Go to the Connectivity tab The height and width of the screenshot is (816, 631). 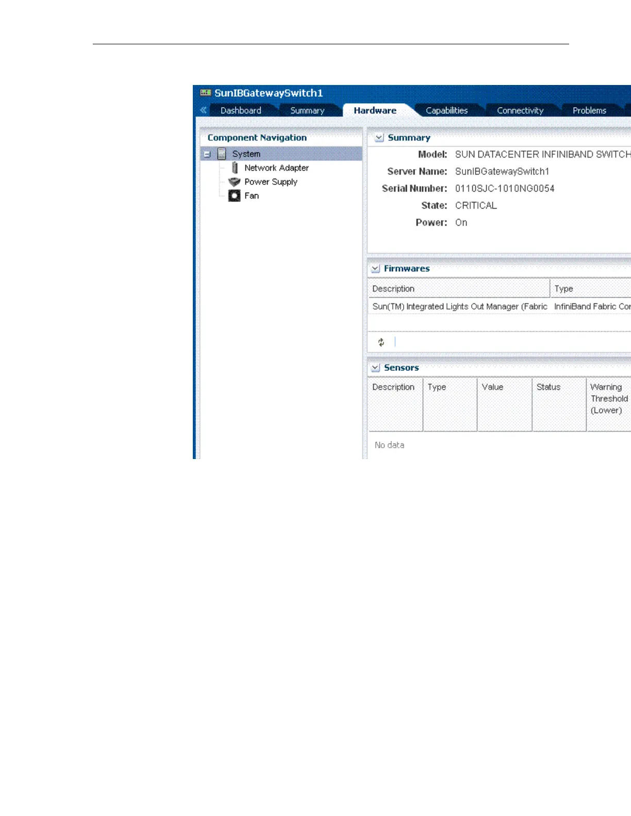tap(520, 110)
